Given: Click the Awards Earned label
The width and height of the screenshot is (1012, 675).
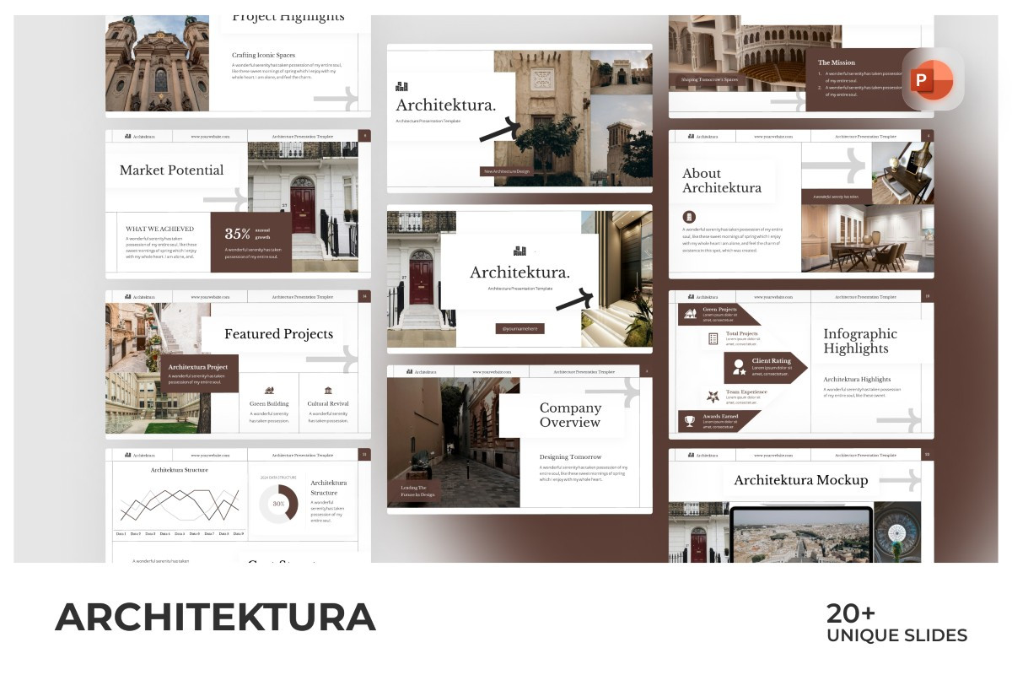Looking at the screenshot, I should (x=721, y=416).
